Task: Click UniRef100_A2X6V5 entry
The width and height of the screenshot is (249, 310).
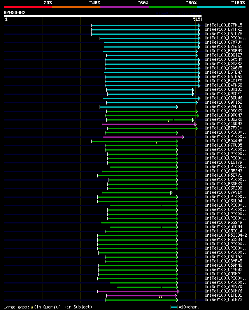Action: 223,68
